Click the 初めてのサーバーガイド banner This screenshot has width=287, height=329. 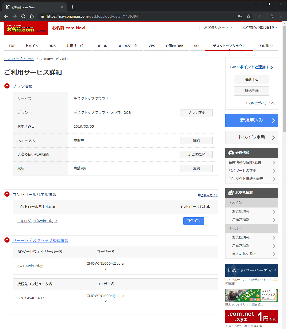252,271
